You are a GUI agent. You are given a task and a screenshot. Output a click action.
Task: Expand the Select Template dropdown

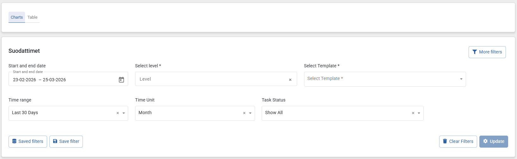tap(461, 79)
